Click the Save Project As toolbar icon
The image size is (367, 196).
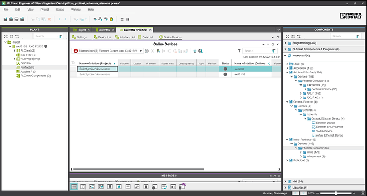[x=22, y=19]
